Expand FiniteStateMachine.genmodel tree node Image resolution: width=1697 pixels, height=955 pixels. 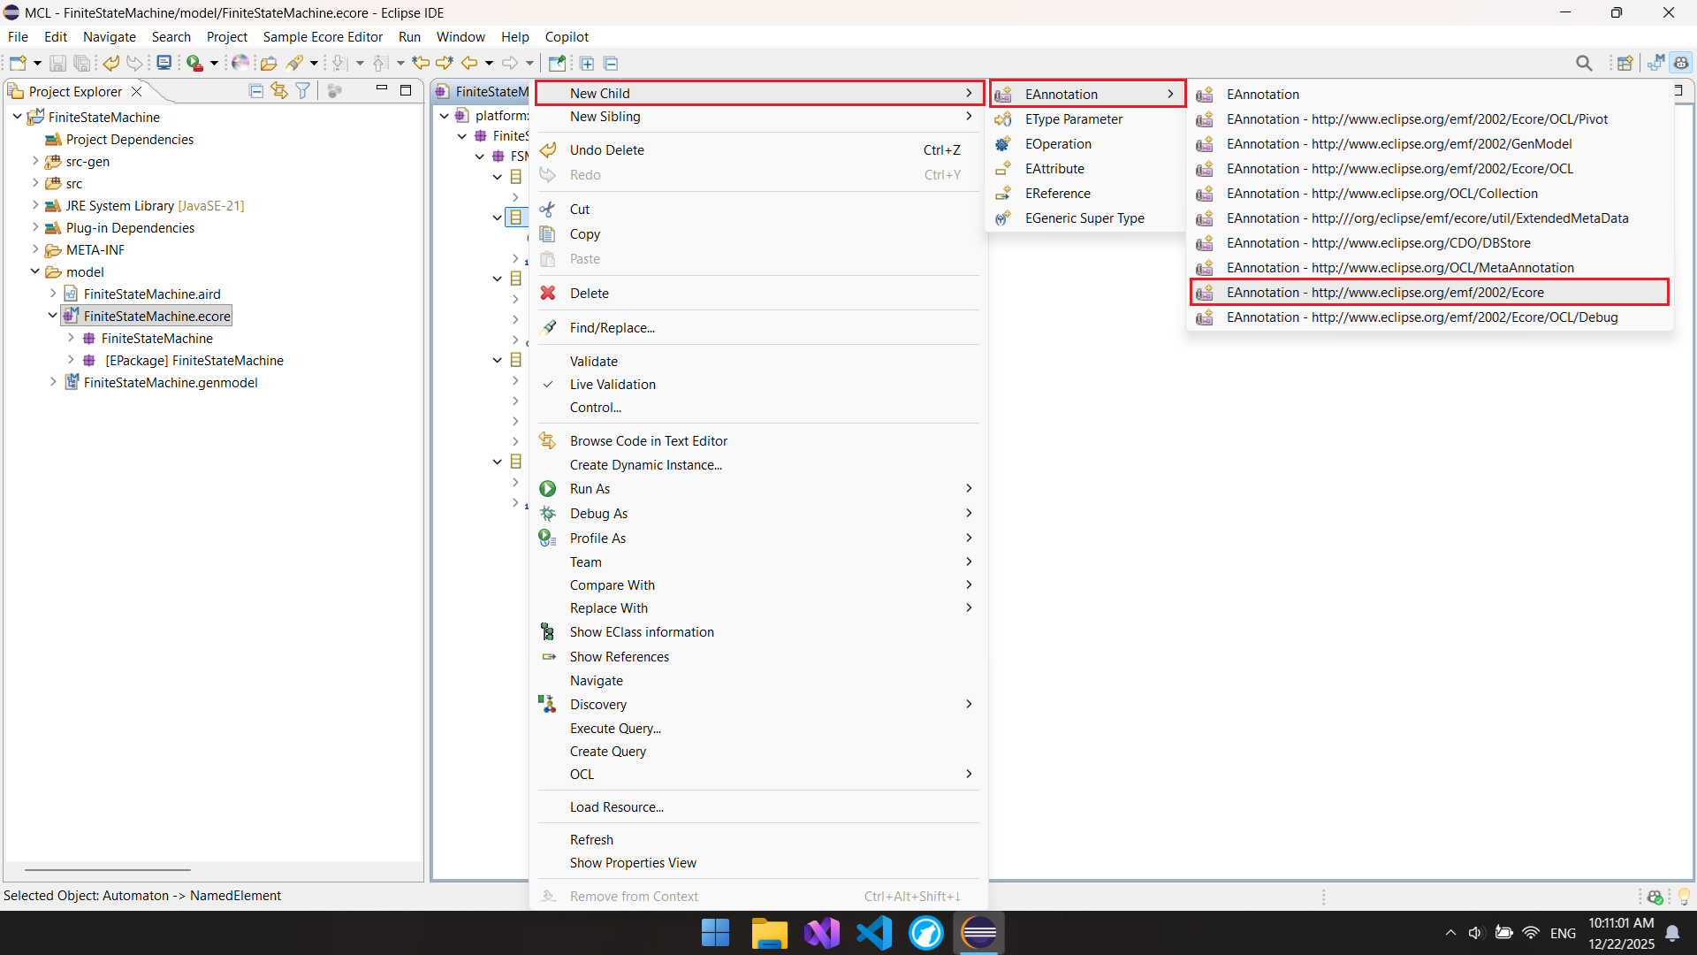coord(53,382)
